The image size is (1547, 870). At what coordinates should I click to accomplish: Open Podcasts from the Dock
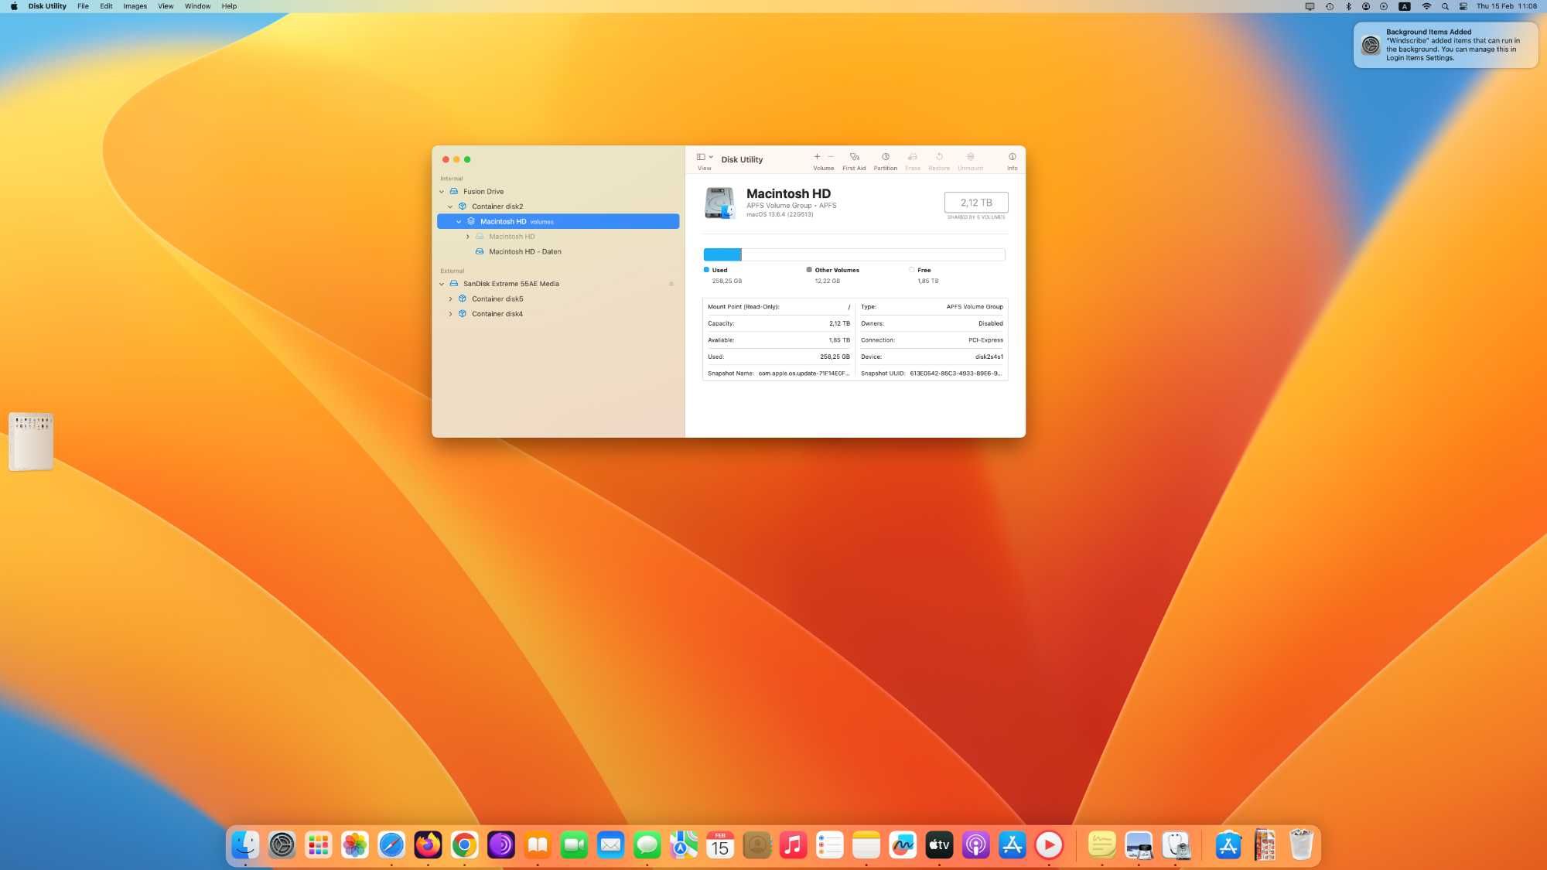pos(975,845)
